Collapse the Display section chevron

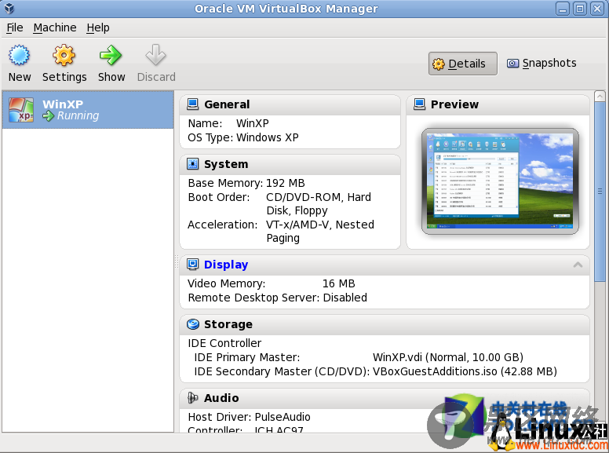578,265
